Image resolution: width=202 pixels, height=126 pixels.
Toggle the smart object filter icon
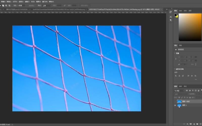[199, 91]
